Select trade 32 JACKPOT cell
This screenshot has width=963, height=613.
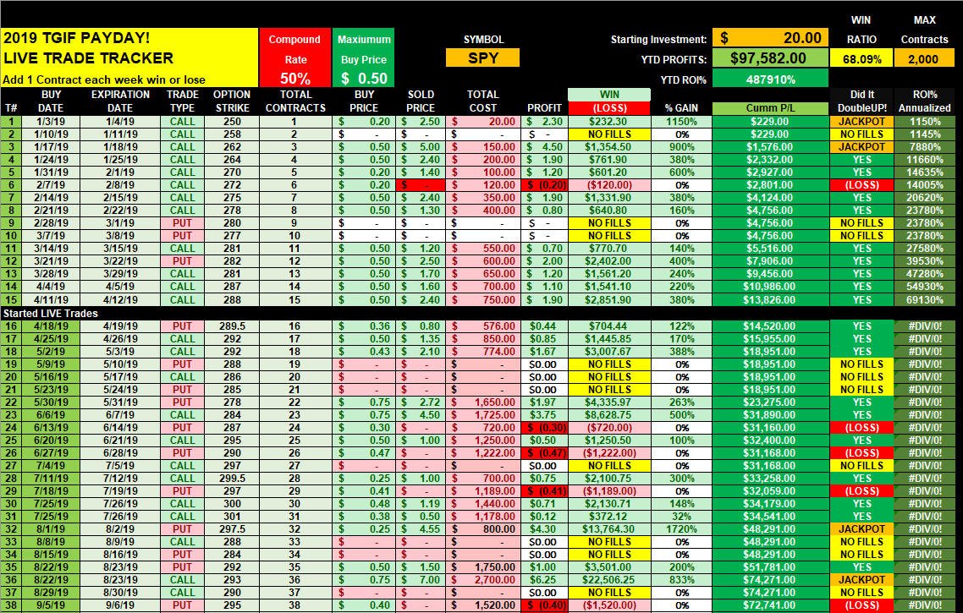point(861,529)
